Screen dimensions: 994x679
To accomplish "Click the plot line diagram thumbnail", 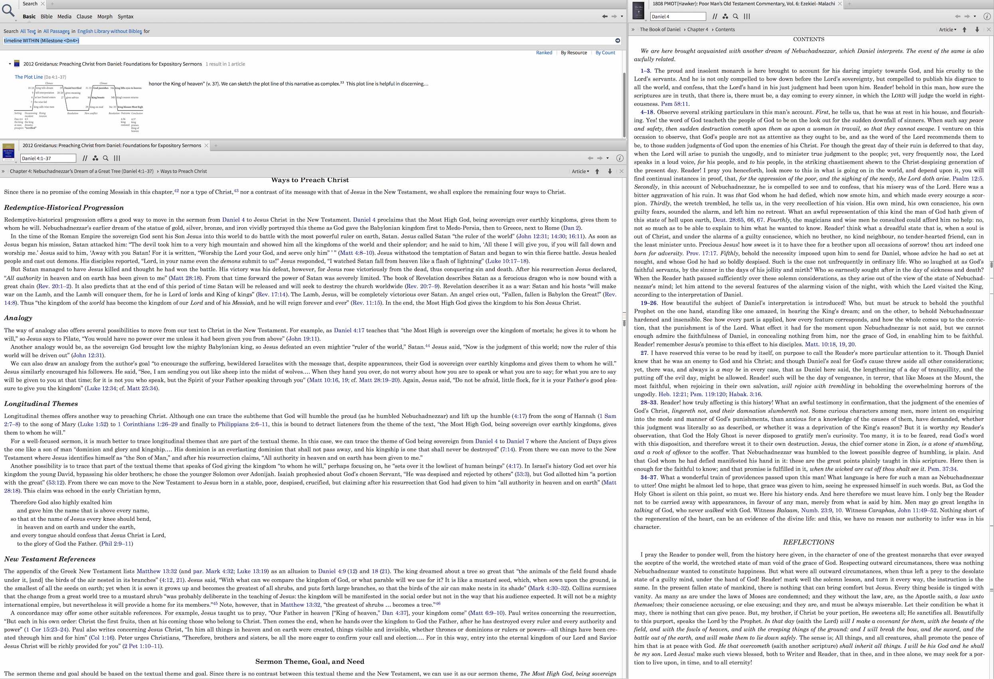I will pyautogui.click(x=79, y=107).
